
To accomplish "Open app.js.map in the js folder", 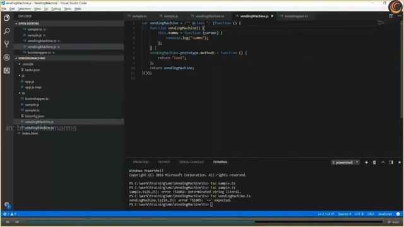I will [x=33, y=87].
